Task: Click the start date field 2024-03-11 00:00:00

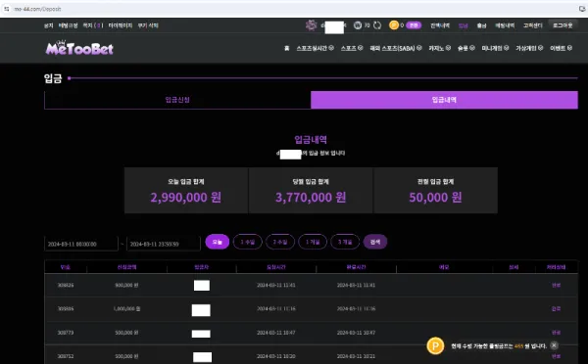Action: (x=81, y=244)
